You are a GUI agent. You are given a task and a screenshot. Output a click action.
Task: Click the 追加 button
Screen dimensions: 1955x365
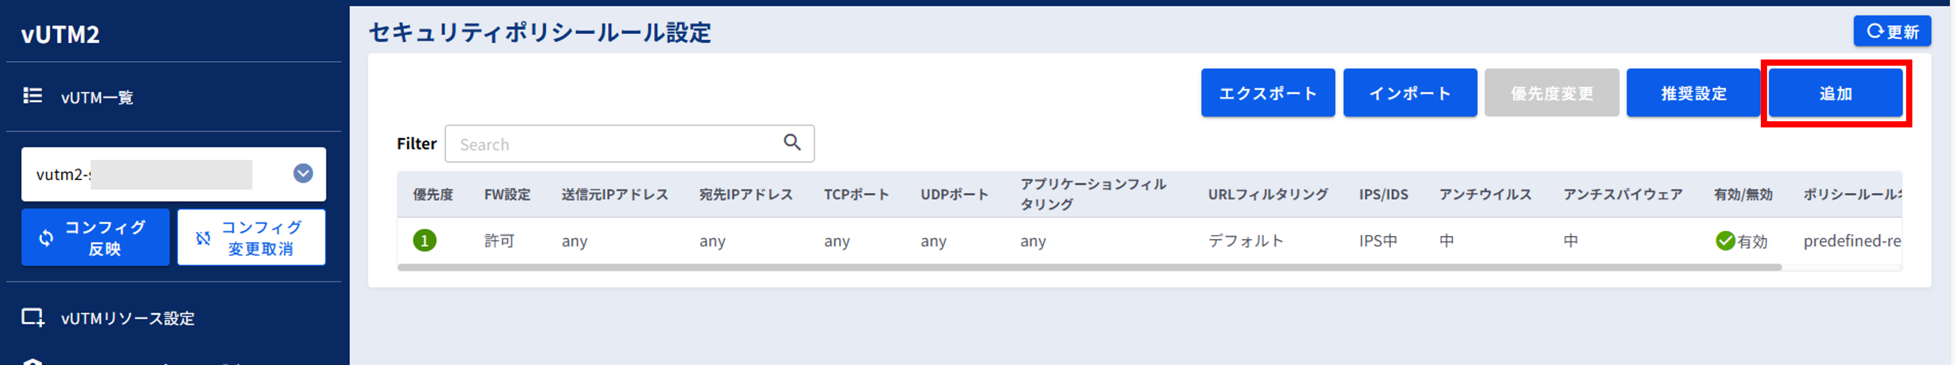[1835, 92]
